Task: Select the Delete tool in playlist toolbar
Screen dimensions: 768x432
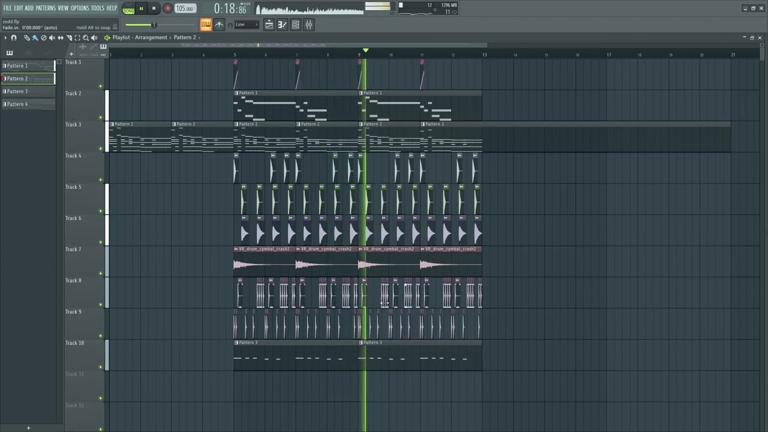Action: [43, 38]
